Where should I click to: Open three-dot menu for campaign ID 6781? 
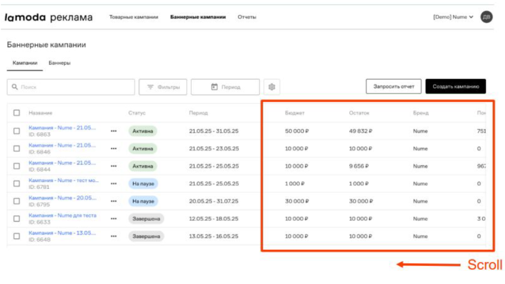click(114, 183)
